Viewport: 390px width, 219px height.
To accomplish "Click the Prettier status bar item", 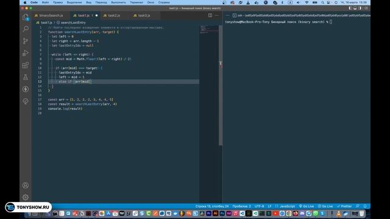I will pyautogui.click(x=344, y=206).
